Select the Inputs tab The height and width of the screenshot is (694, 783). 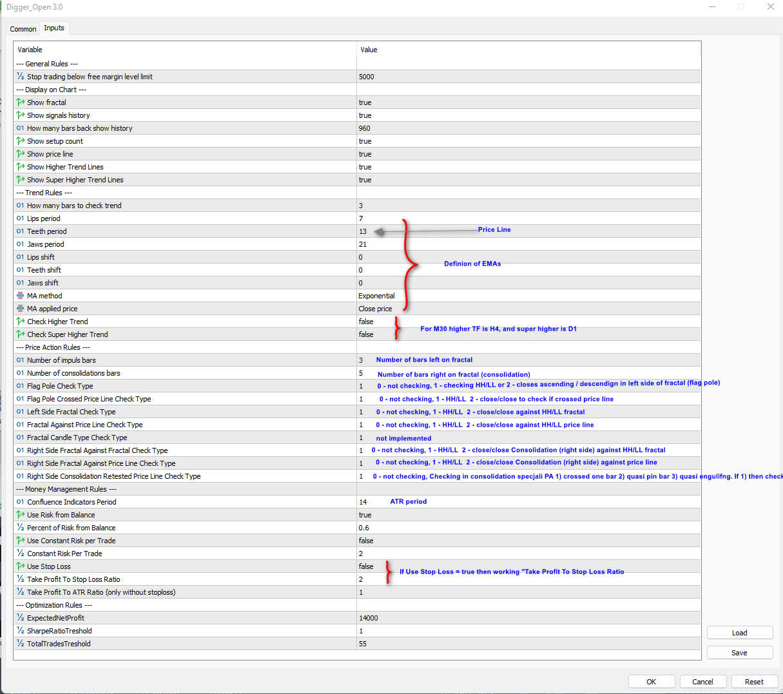pyautogui.click(x=54, y=28)
